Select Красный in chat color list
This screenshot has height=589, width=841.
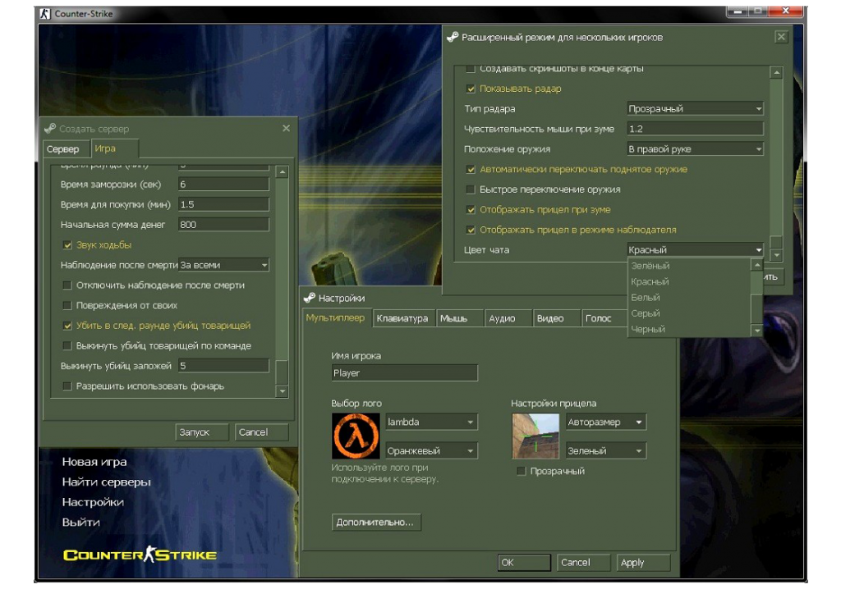pyautogui.click(x=689, y=281)
